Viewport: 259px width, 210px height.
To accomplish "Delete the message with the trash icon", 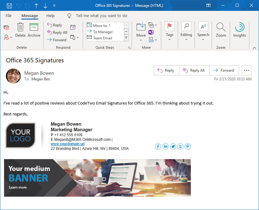I will pyautogui.click(x=20, y=30).
